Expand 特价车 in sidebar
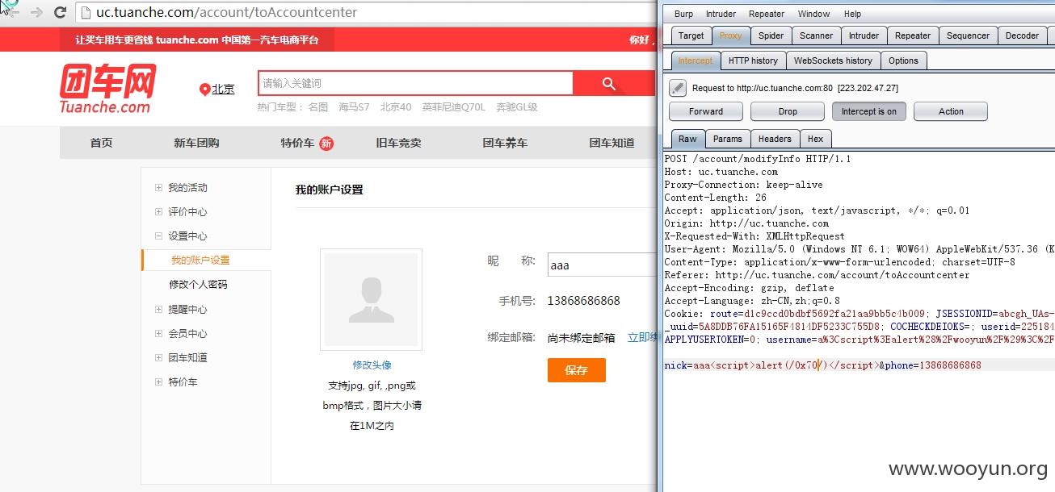The height and width of the screenshot is (492, 1055). pos(158,382)
